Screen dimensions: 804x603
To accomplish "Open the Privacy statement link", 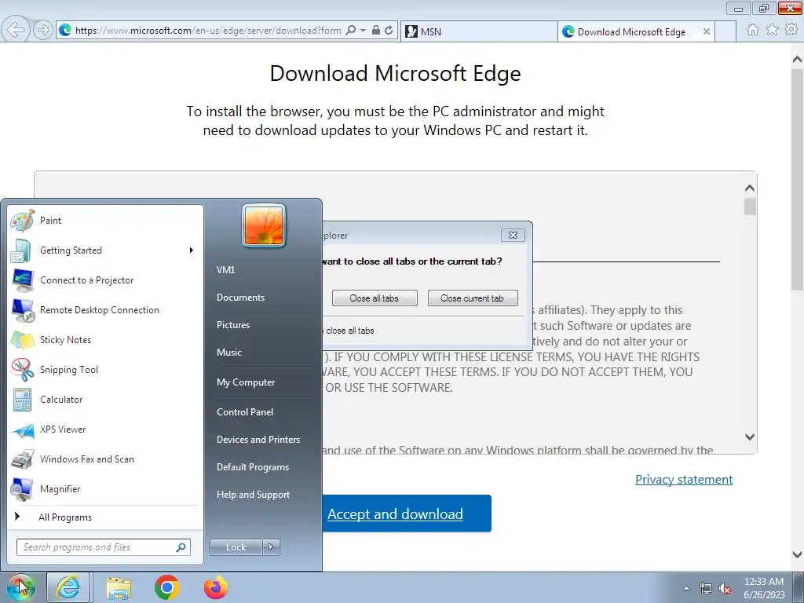I will tap(684, 480).
